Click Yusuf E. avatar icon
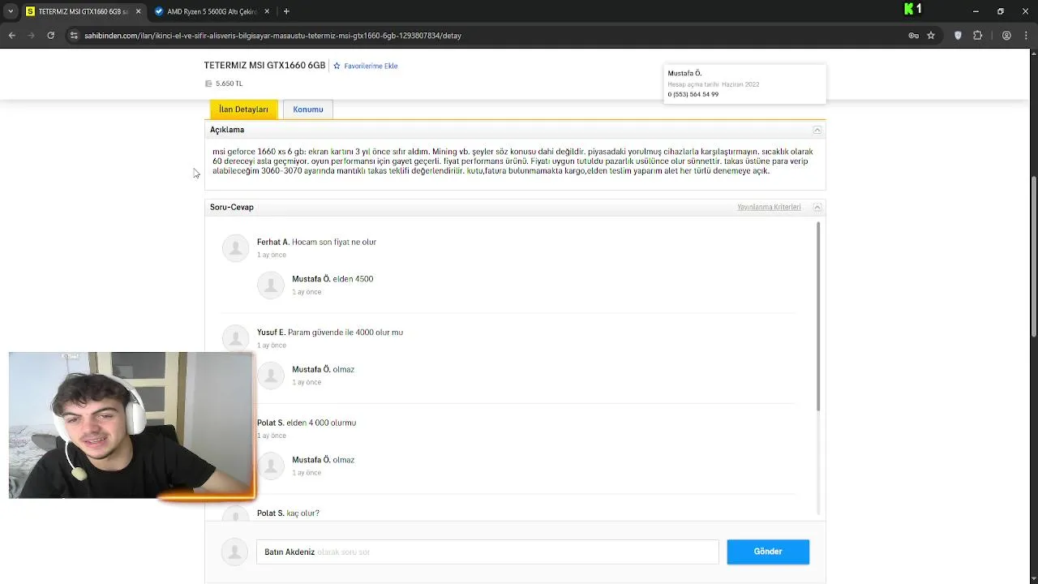 pos(236,338)
